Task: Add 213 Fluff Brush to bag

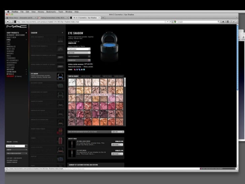Action: [x=117, y=154]
